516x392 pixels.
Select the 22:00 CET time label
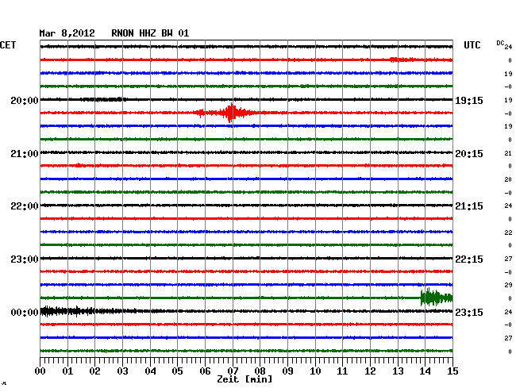click(x=25, y=206)
